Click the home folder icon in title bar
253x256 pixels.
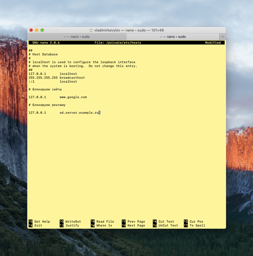tap(91, 30)
